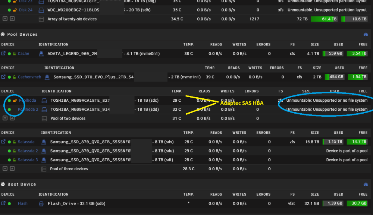The width and height of the screenshot is (373, 215).
Task: Click the 'Pool of two devices' text
Action: pos(68,118)
